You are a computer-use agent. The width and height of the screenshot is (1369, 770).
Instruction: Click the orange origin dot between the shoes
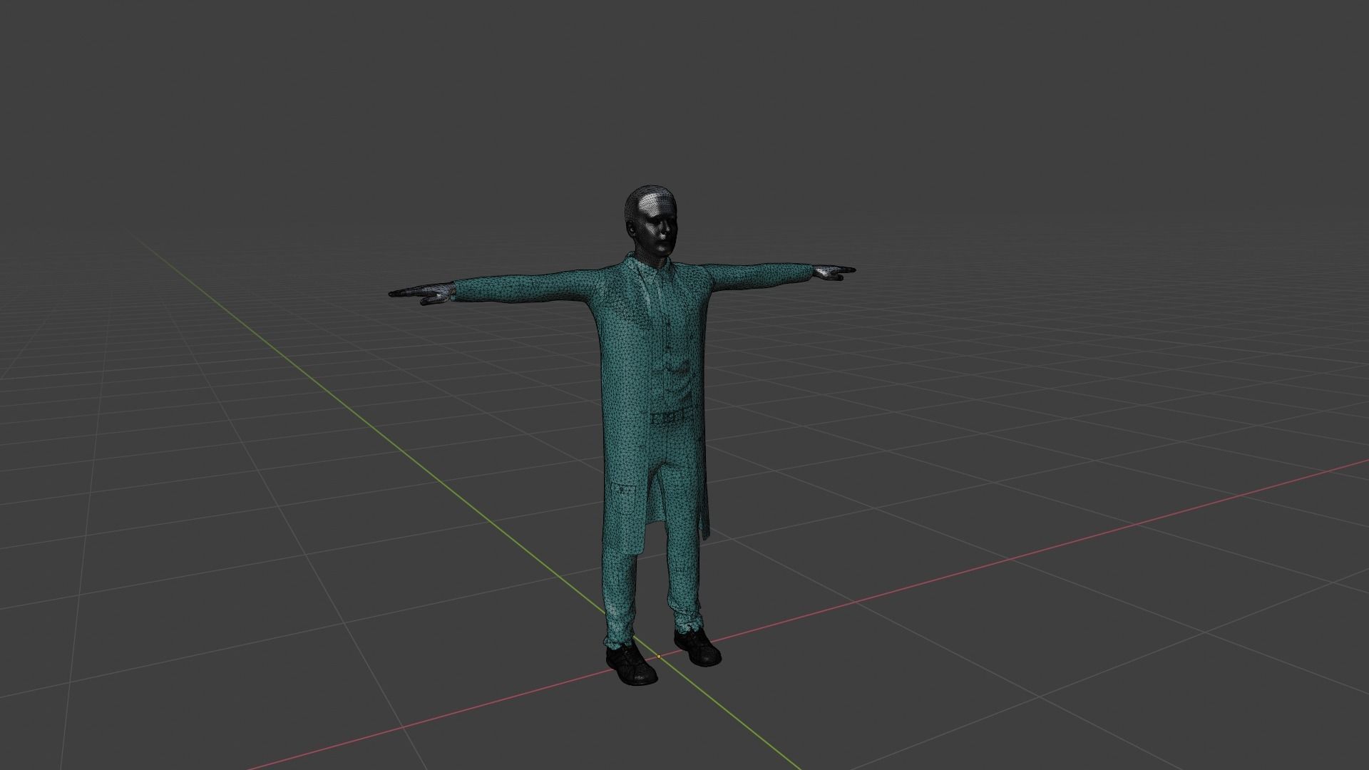(659, 656)
